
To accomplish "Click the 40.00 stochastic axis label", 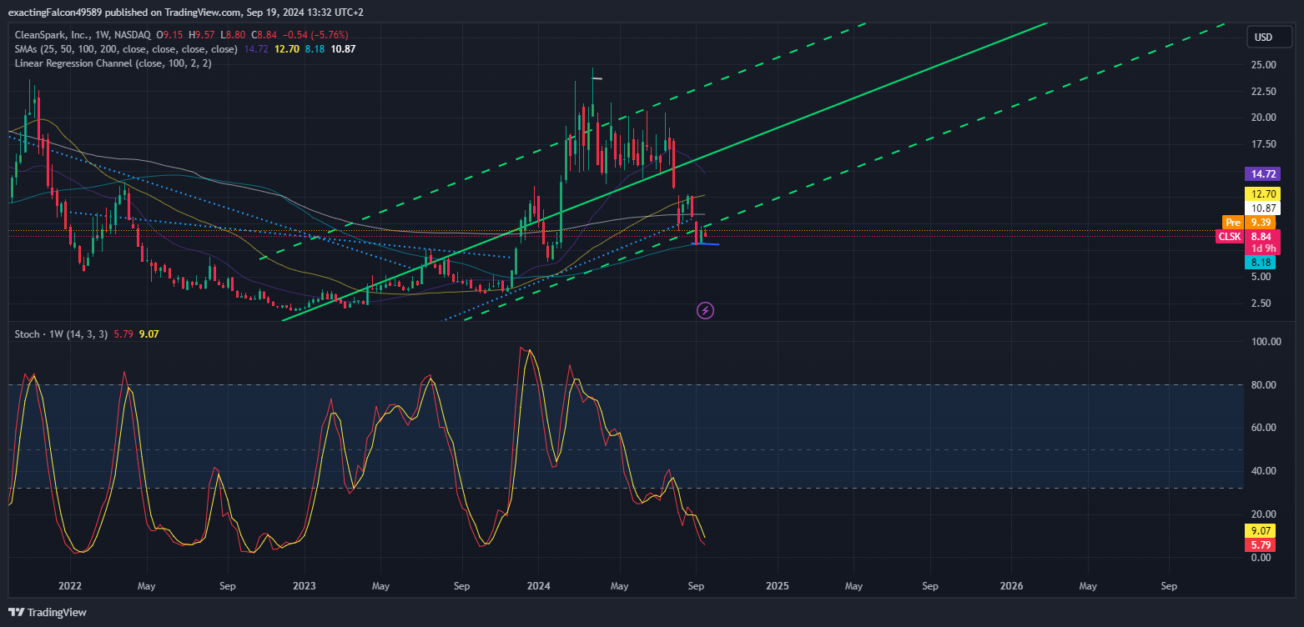I will click(1263, 471).
